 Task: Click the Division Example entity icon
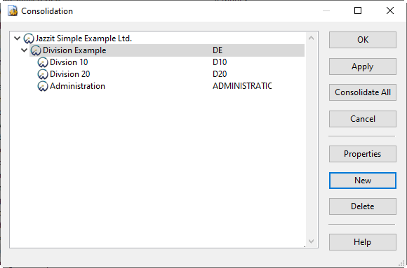tap(36, 50)
